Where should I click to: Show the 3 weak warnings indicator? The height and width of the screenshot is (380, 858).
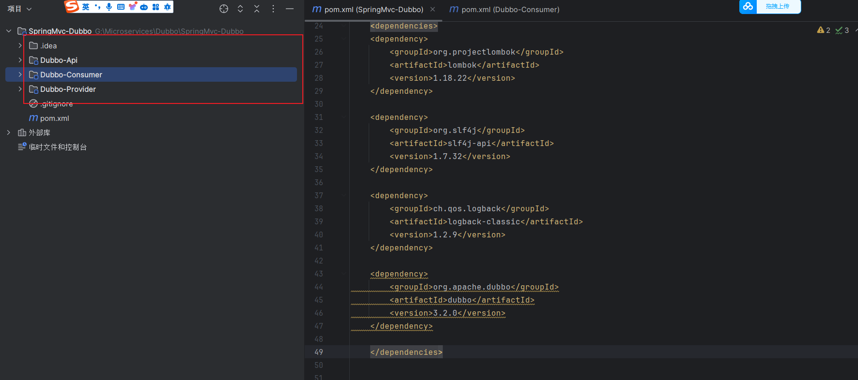click(x=842, y=30)
